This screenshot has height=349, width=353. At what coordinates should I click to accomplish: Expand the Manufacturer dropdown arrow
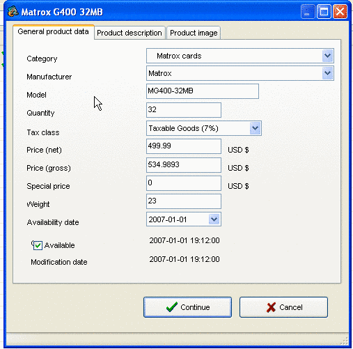click(327, 73)
